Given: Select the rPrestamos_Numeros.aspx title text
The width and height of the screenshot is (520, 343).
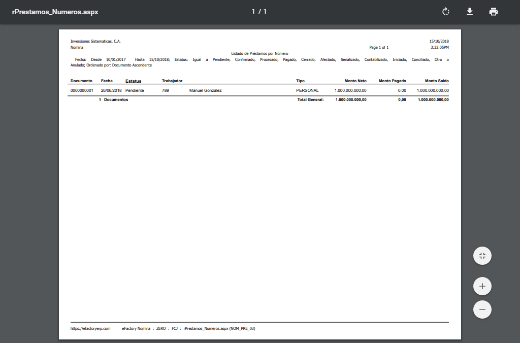Looking at the screenshot, I should 55,12.
